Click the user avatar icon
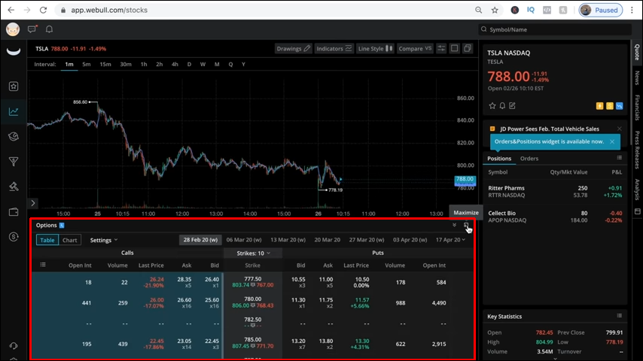Image resolution: width=643 pixels, height=361 pixels. pyautogui.click(x=13, y=29)
